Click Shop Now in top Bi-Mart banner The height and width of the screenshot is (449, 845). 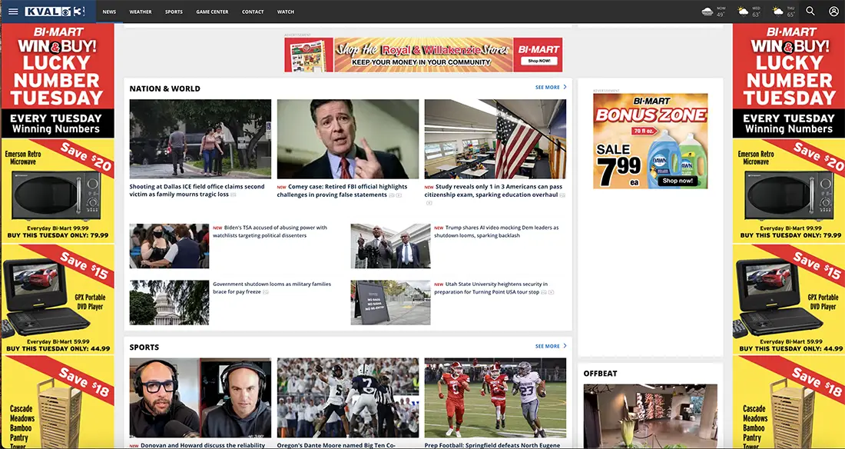539,61
